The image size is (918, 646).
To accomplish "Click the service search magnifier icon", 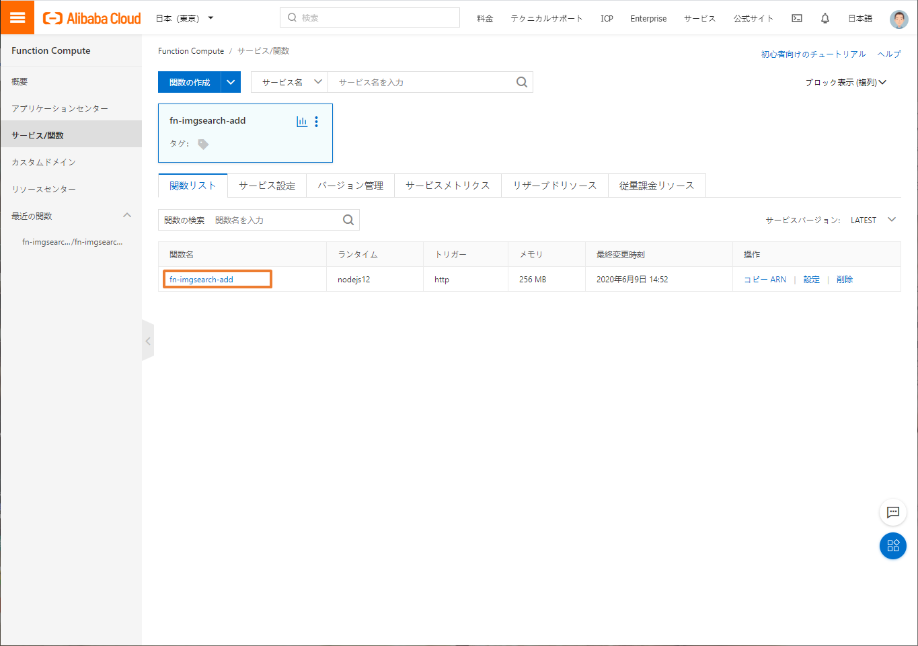I will 522,82.
